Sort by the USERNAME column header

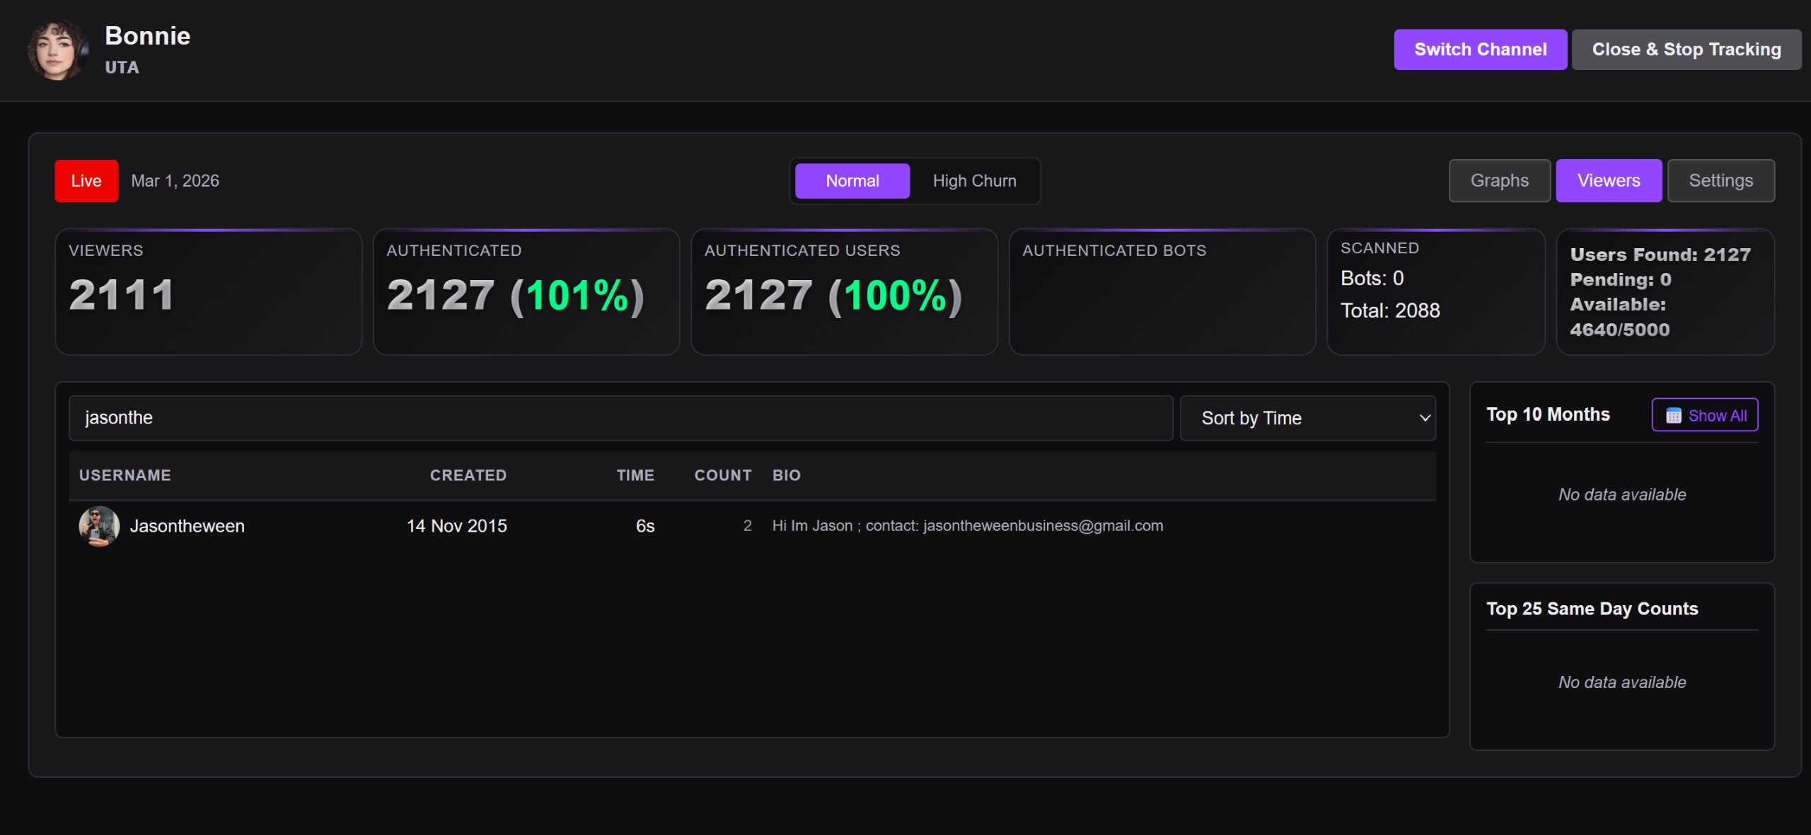tap(125, 475)
